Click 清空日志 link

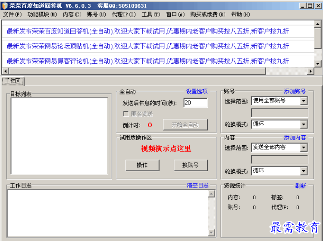click(198, 185)
